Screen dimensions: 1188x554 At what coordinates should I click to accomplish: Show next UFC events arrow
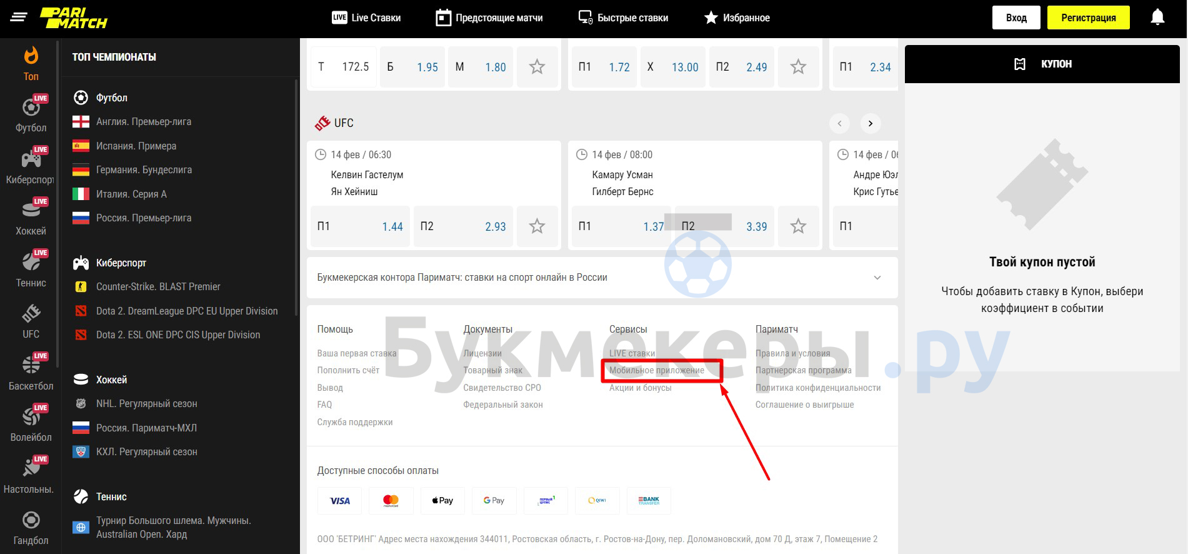(x=870, y=123)
